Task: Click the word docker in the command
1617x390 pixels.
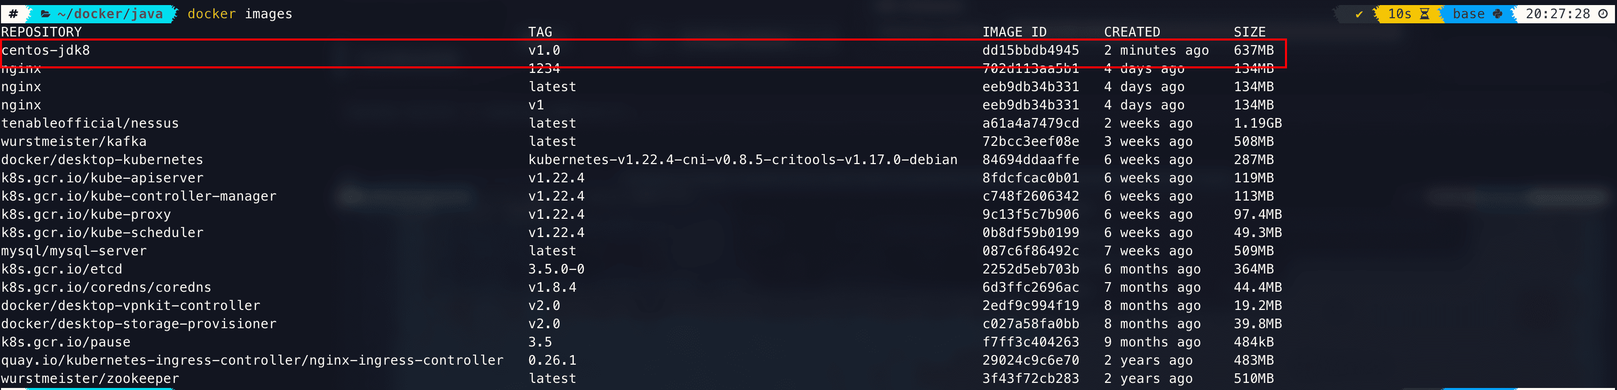Action: click(211, 14)
